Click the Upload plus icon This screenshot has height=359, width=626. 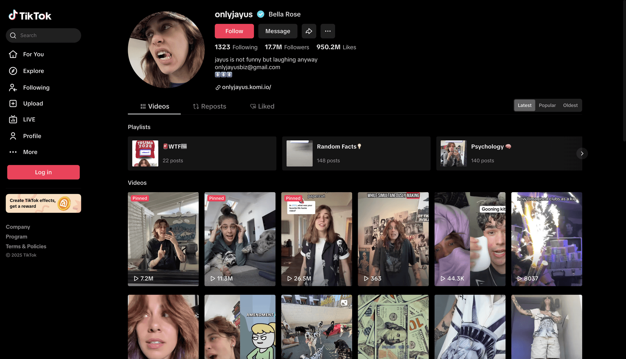13,103
